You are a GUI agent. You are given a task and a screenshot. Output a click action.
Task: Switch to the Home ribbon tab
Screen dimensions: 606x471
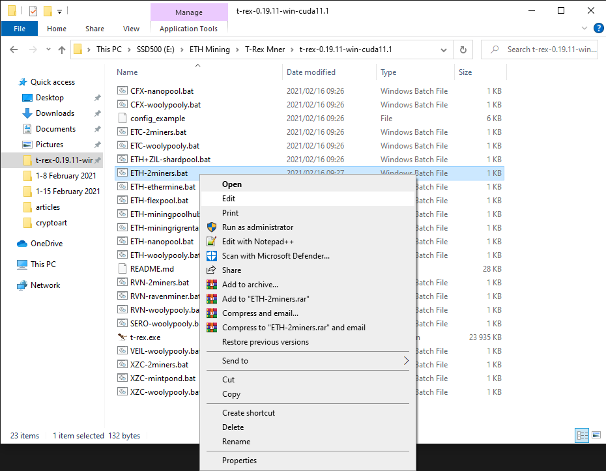pos(57,29)
